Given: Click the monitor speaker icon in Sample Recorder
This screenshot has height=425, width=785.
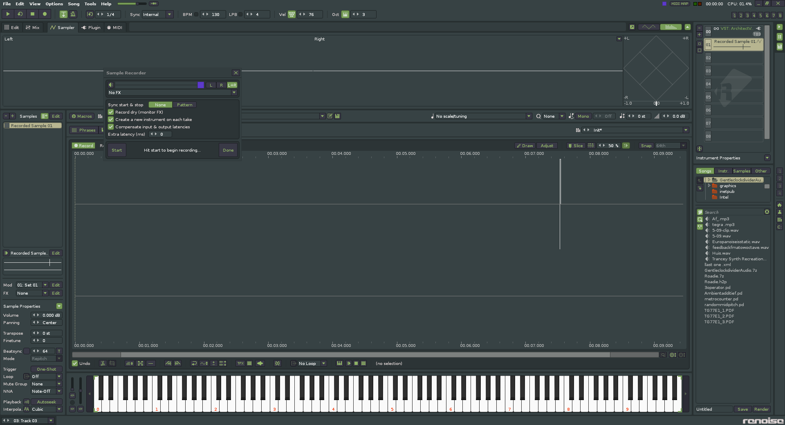Looking at the screenshot, I should (111, 85).
